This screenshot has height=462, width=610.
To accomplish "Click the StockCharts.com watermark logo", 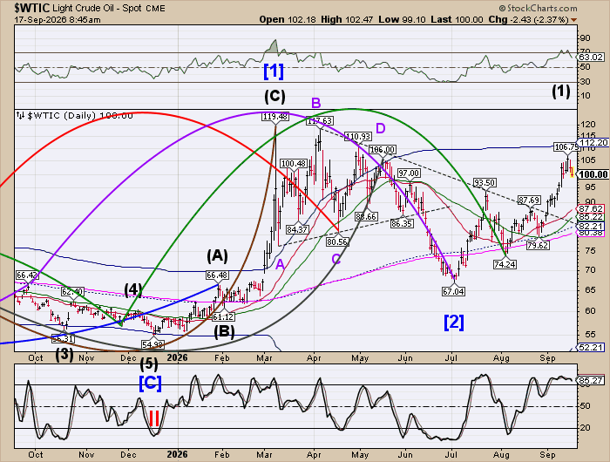I will (538, 8).
